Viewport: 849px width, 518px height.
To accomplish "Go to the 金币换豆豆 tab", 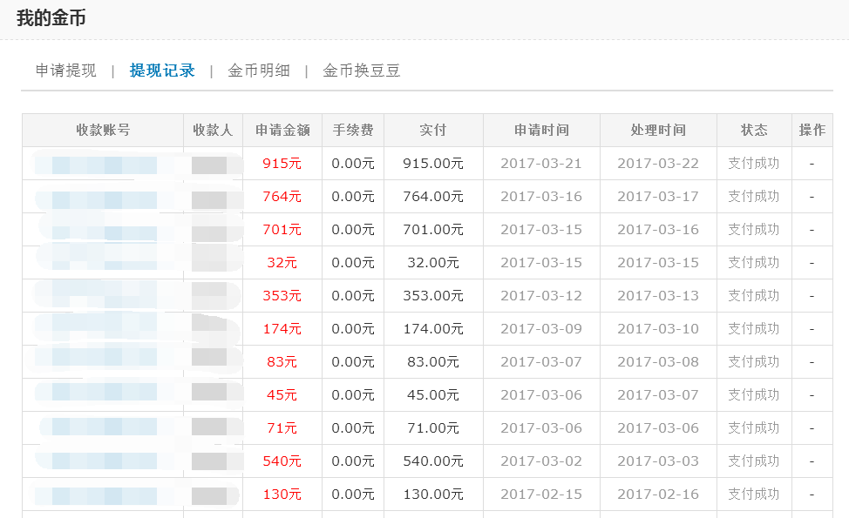I will tap(361, 71).
